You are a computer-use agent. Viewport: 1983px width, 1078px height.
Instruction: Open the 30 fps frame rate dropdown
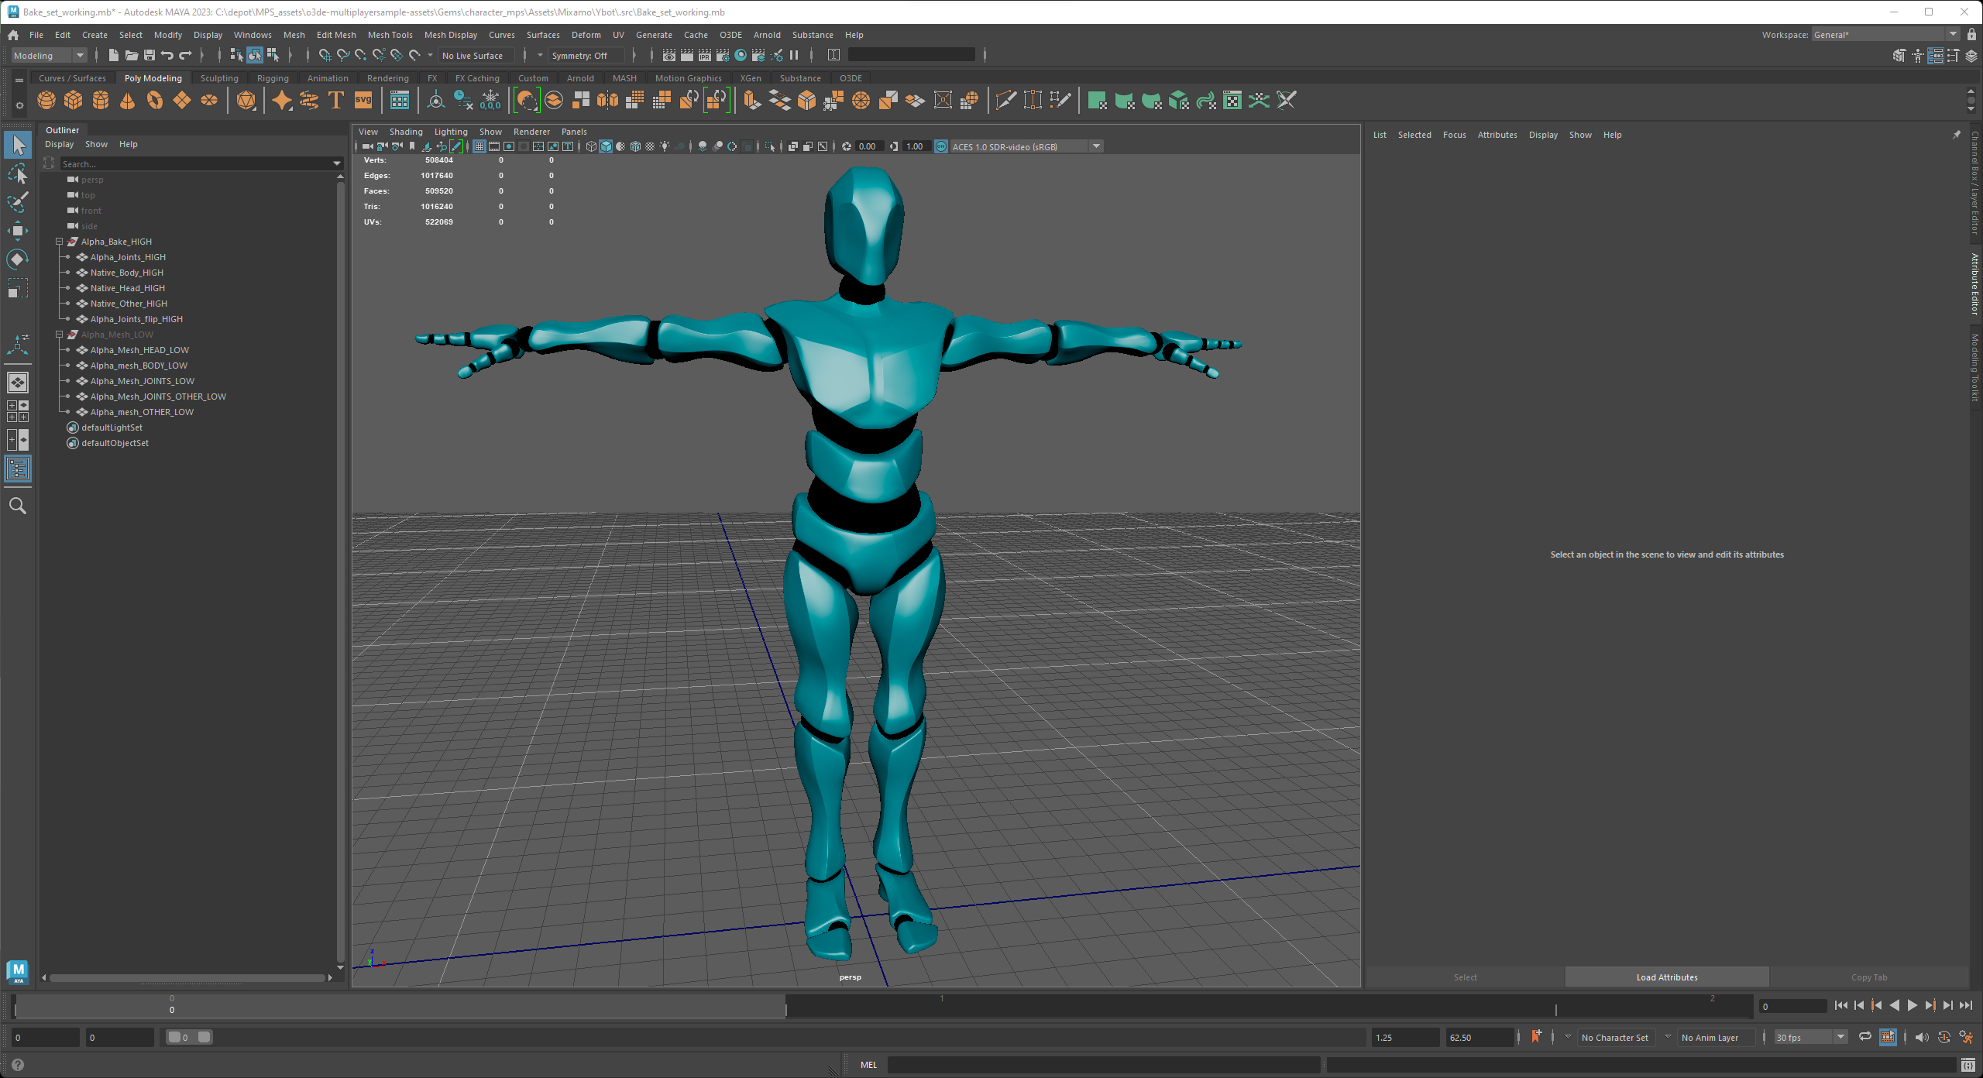pyautogui.click(x=1811, y=1037)
